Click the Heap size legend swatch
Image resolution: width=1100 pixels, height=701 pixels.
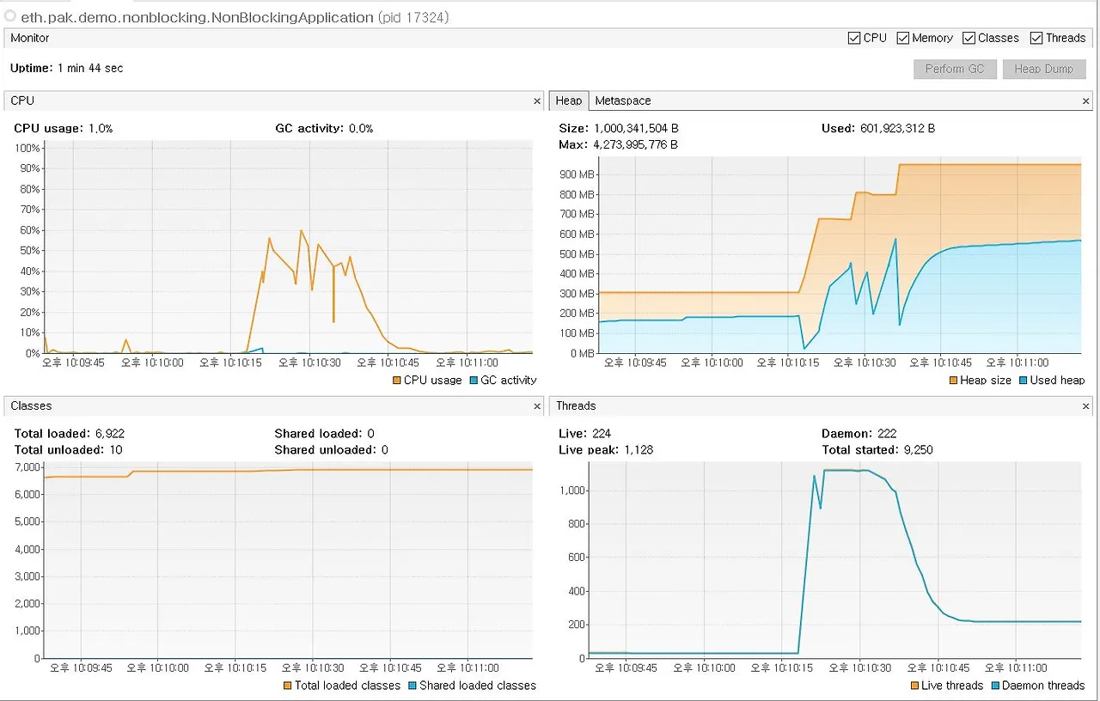[x=954, y=381]
